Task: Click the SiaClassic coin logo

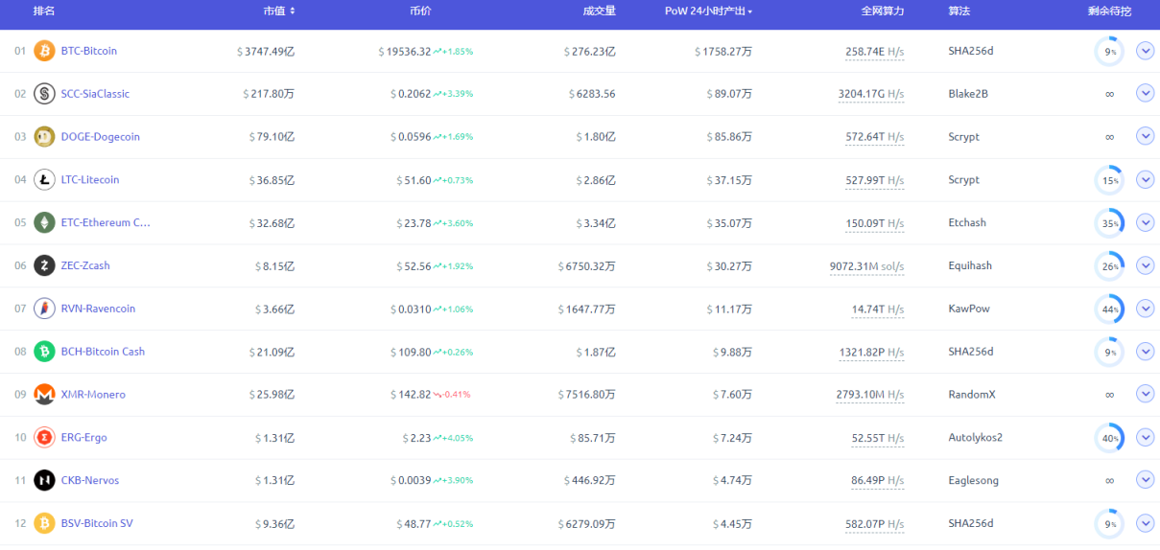Action: click(x=44, y=94)
